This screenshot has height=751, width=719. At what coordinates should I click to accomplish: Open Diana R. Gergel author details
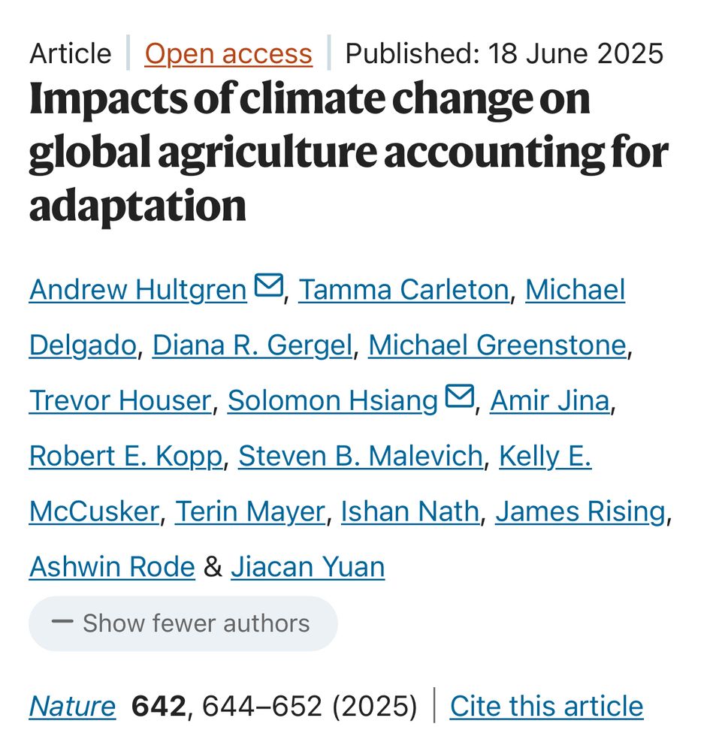click(x=252, y=345)
